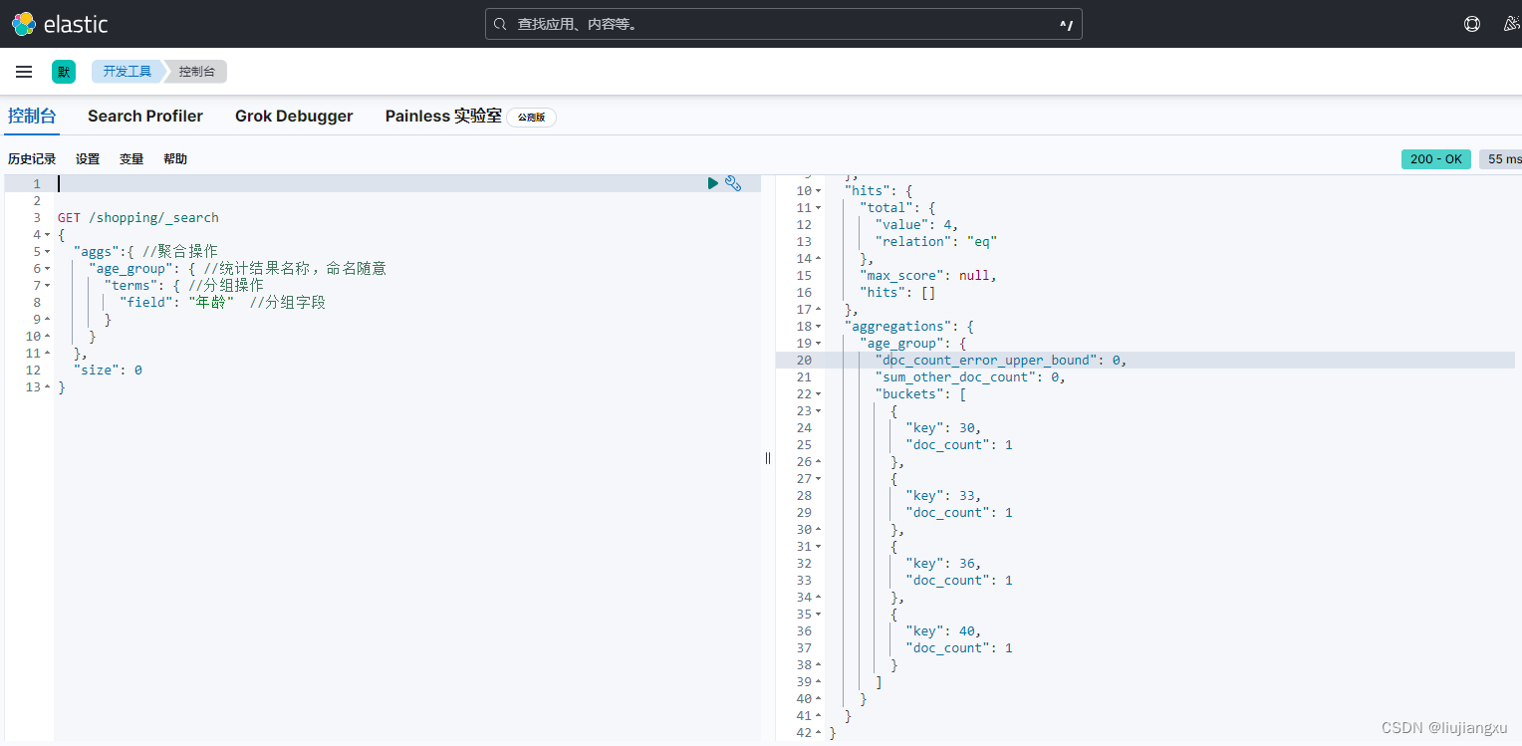The height and width of the screenshot is (746, 1522).
Task: Switch to the Search Profiler tab
Action: (x=145, y=116)
